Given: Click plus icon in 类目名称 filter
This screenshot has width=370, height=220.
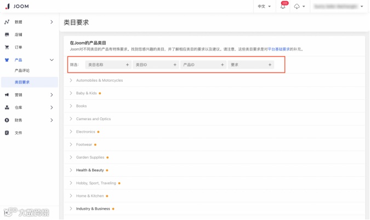Looking at the screenshot, I should click(127, 65).
